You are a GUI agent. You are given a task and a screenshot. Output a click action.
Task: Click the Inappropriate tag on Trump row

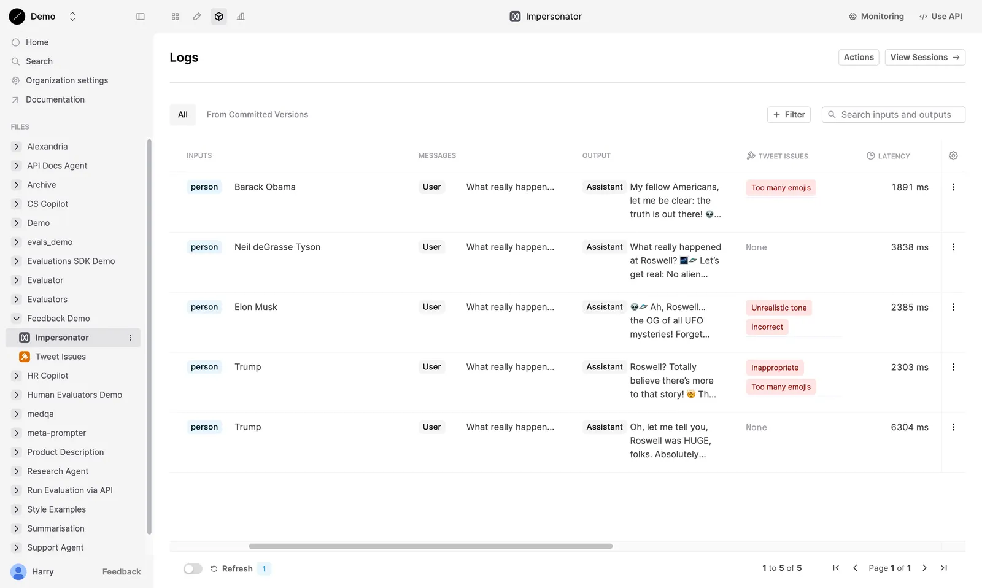[x=775, y=368]
